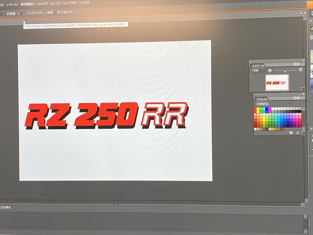Screen dimensions: 313x235
Task: Click the navigator zoom-in plus button
Action: (x=300, y=70)
